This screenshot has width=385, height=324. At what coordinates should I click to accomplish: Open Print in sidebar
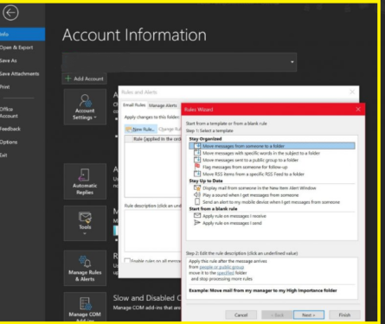[5, 87]
